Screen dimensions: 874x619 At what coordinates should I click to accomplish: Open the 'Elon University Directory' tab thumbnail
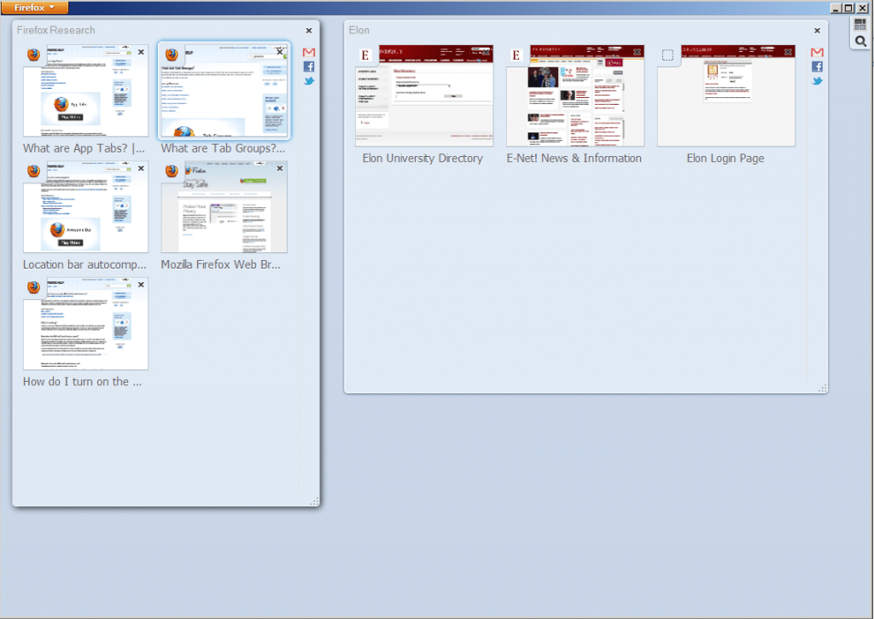[x=422, y=95]
